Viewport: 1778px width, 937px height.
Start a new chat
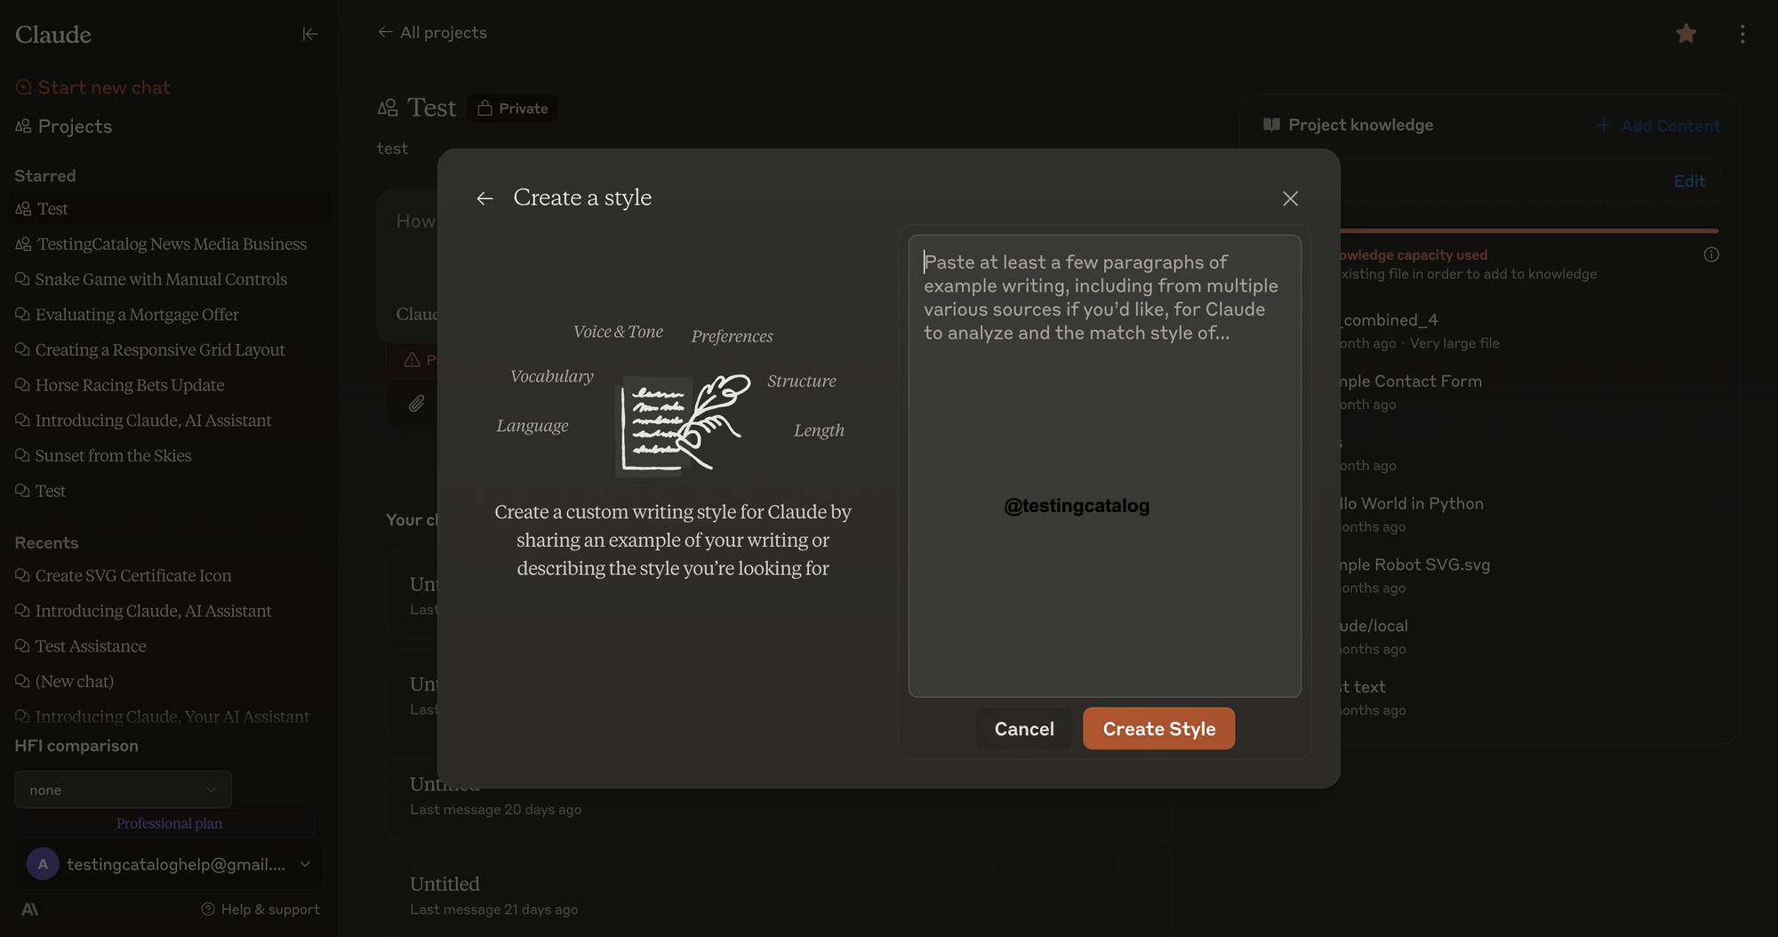(x=92, y=87)
